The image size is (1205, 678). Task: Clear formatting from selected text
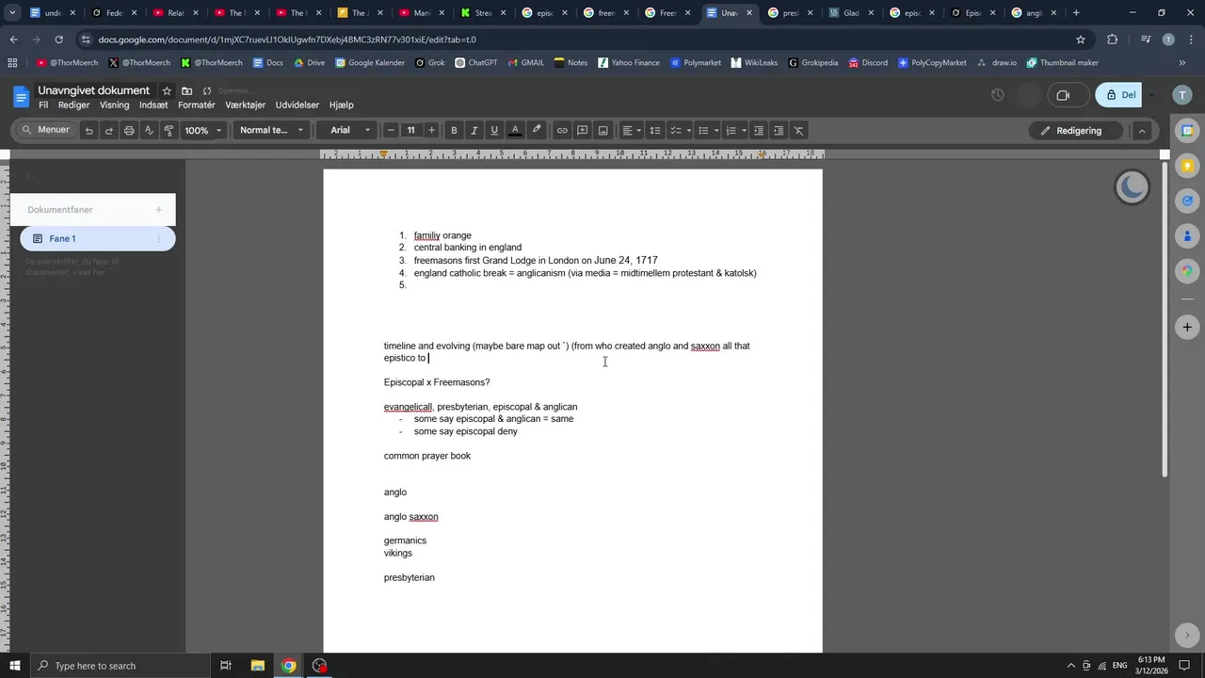(x=799, y=131)
